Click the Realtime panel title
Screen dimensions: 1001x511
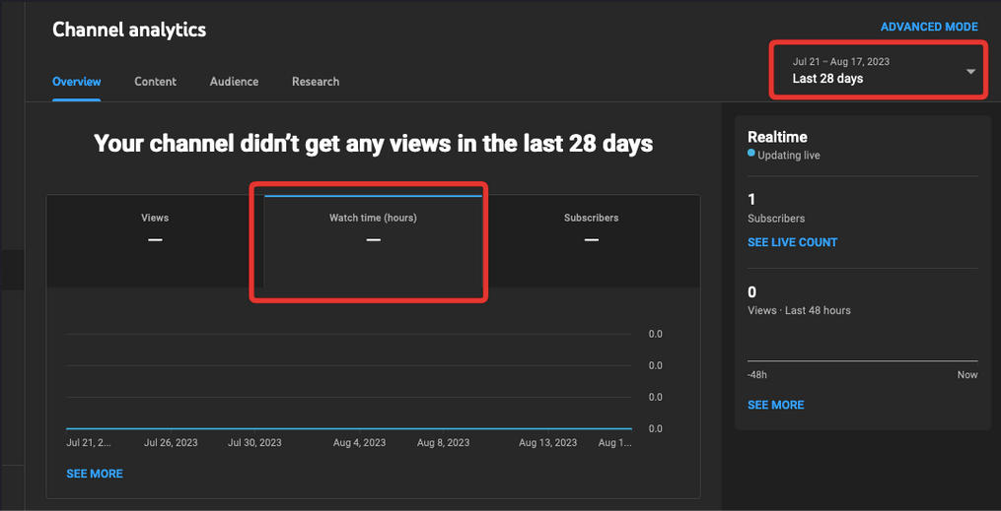777,137
